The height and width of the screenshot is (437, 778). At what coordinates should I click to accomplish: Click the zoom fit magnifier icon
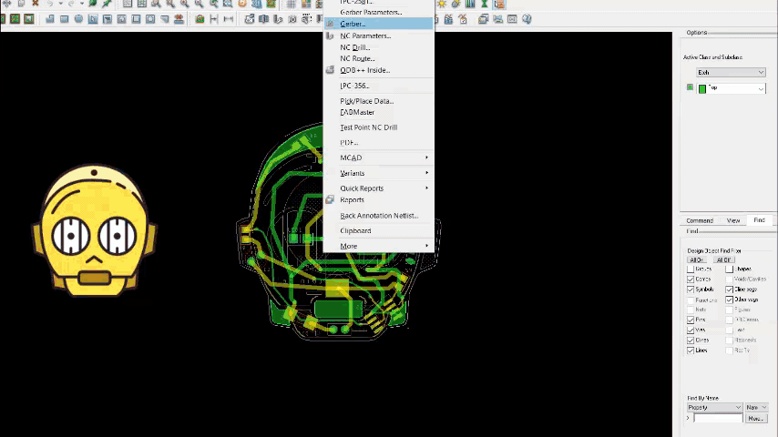(x=170, y=4)
